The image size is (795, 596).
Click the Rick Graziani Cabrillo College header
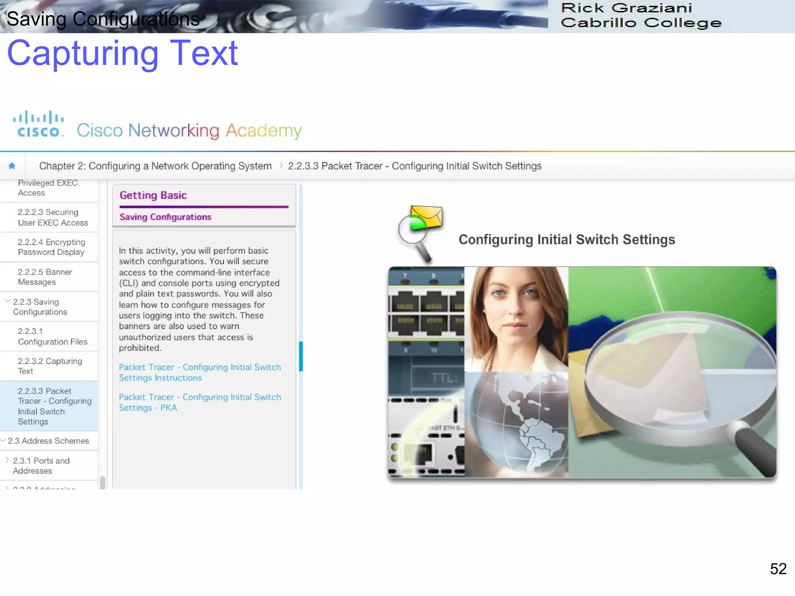(x=641, y=16)
